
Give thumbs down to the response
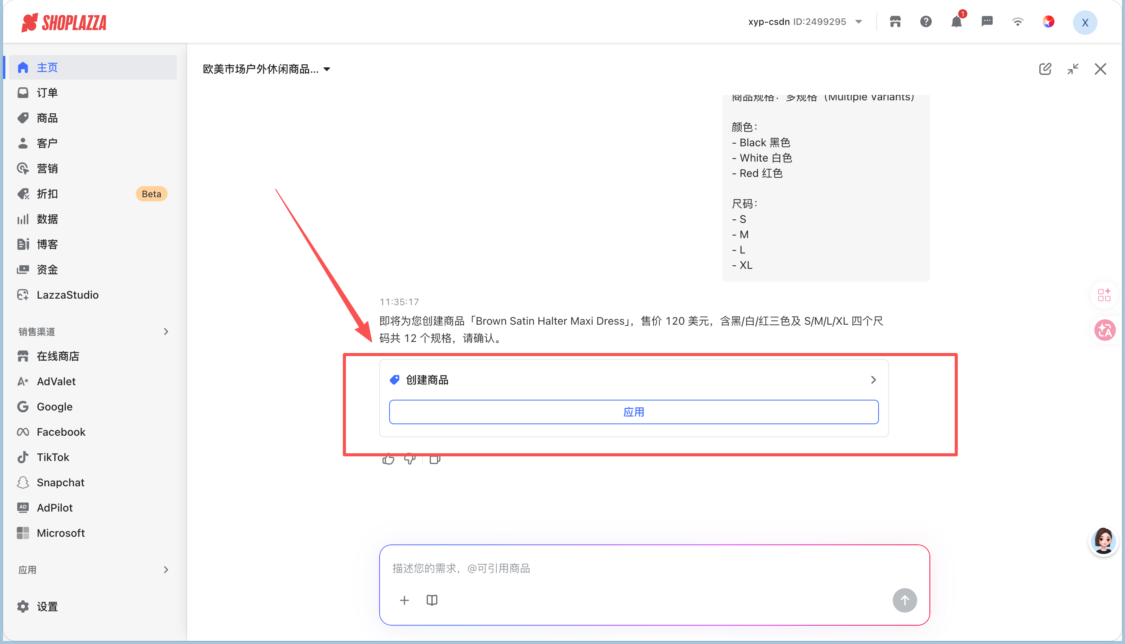410,460
